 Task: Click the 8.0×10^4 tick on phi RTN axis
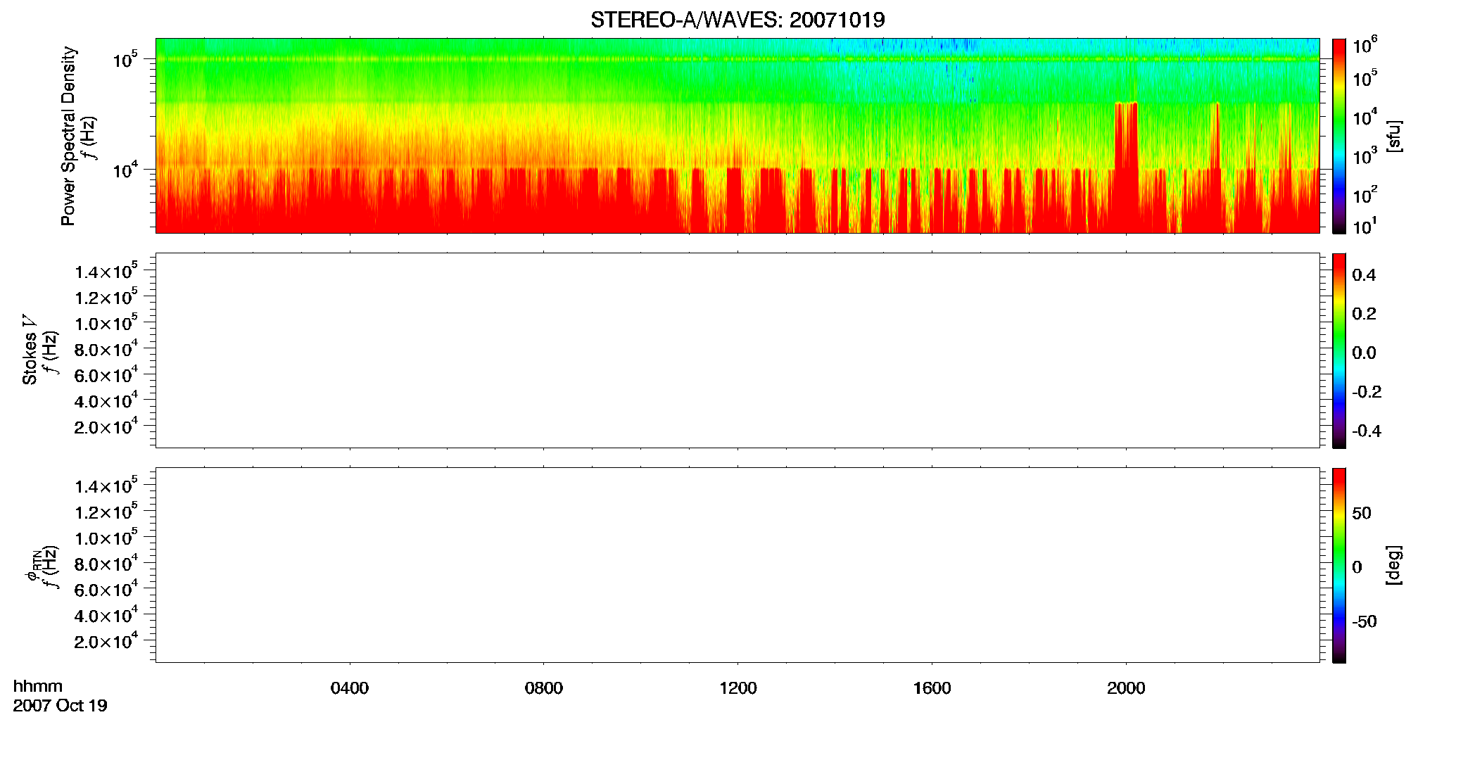[x=106, y=564]
